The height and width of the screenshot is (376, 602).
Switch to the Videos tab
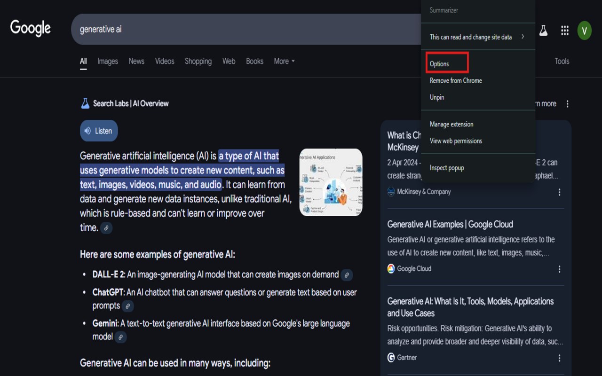[x=165, y=61]
